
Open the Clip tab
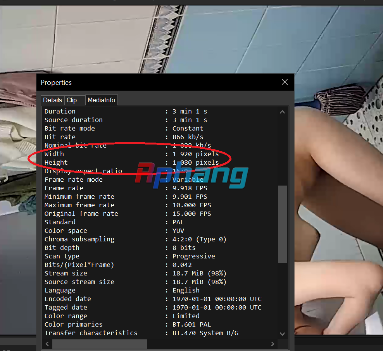[x=72, y=100]
